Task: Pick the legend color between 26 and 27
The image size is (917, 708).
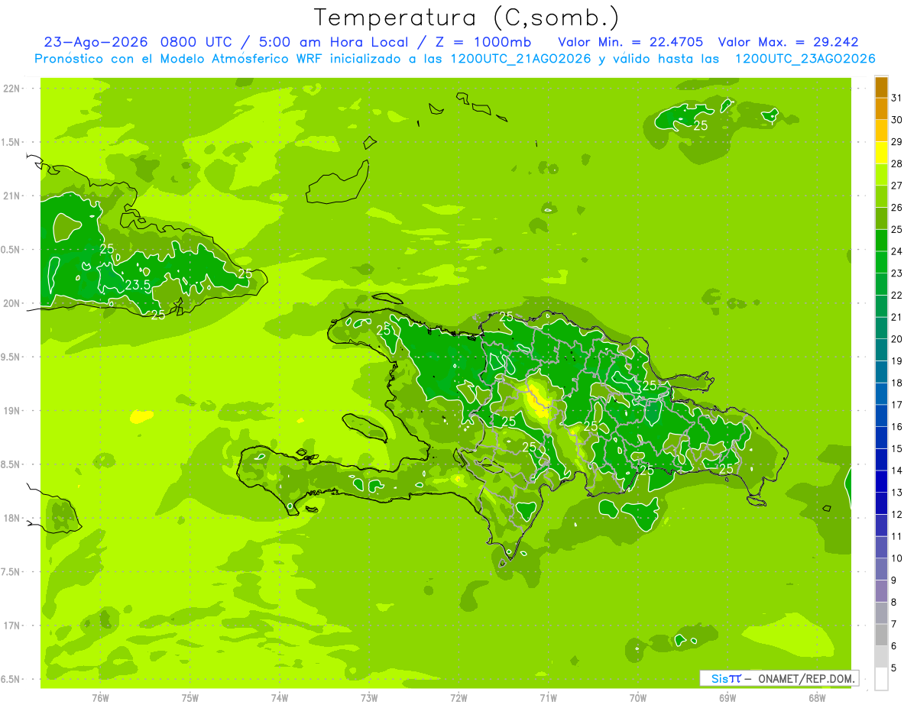Action: [x=882, y=196]
